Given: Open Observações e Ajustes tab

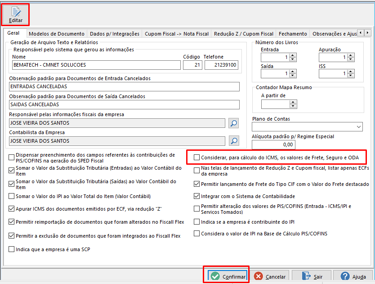Looking at the screenshot, I should coord(334,34).
